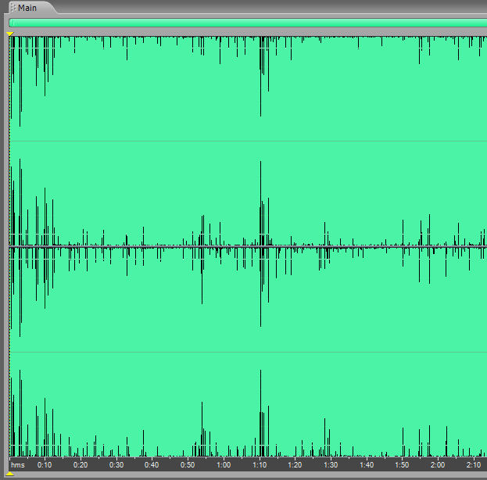Click the 1:40 mark on the time ruler
The height and width of the screenshot is (480, 487).
(x=367, y=465)
